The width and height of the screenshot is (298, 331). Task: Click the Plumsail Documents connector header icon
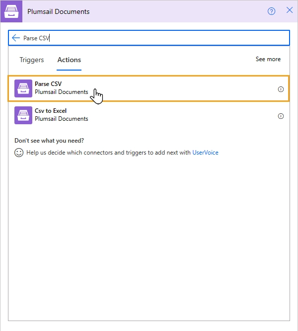coord(11,11)
